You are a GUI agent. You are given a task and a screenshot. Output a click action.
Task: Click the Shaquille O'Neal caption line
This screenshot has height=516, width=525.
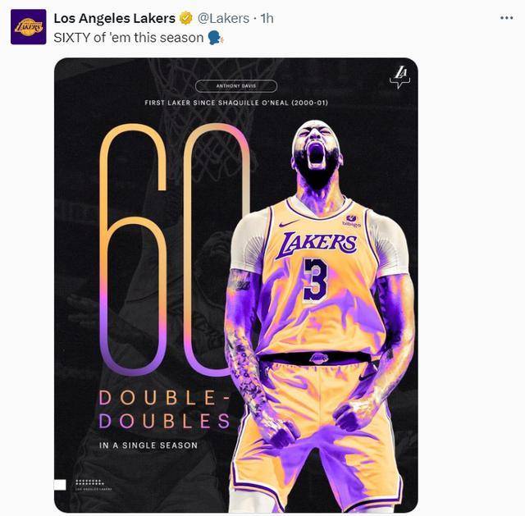pos(235,103)
